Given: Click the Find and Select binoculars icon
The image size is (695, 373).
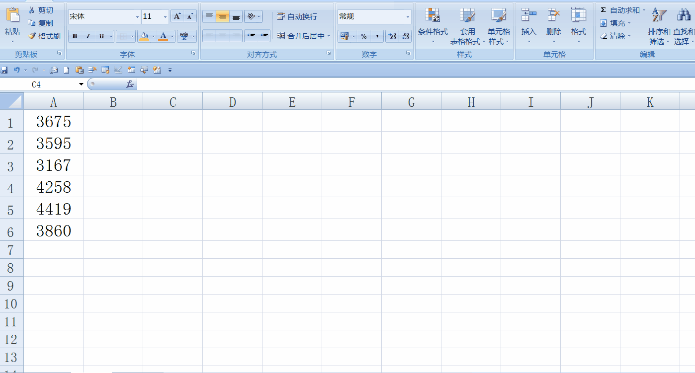Looking at the screenshot, I should [684, 15].
